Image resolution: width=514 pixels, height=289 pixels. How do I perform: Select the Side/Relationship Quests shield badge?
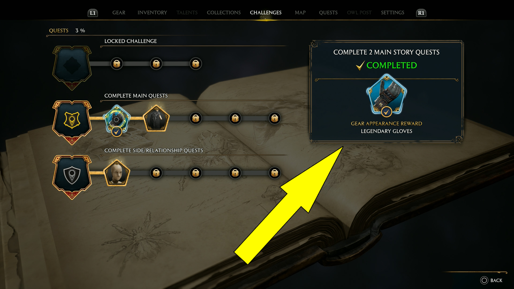[x=72, y=177]
